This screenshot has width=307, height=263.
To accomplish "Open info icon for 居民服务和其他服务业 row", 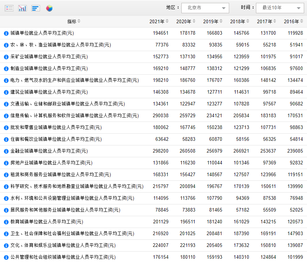I will pyautogui.click(x=6, y=210).
